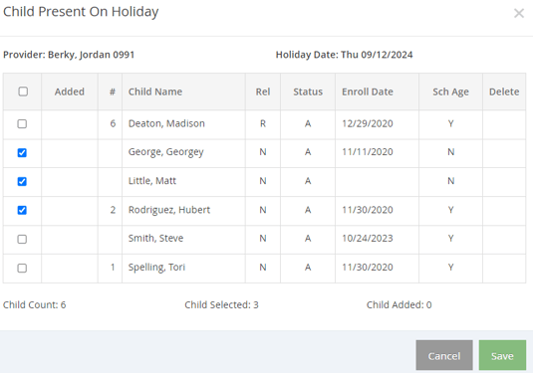Check the box for Deaton, Madison
The width and height of the screenshot is (533, 373).
tap(22, 124)
